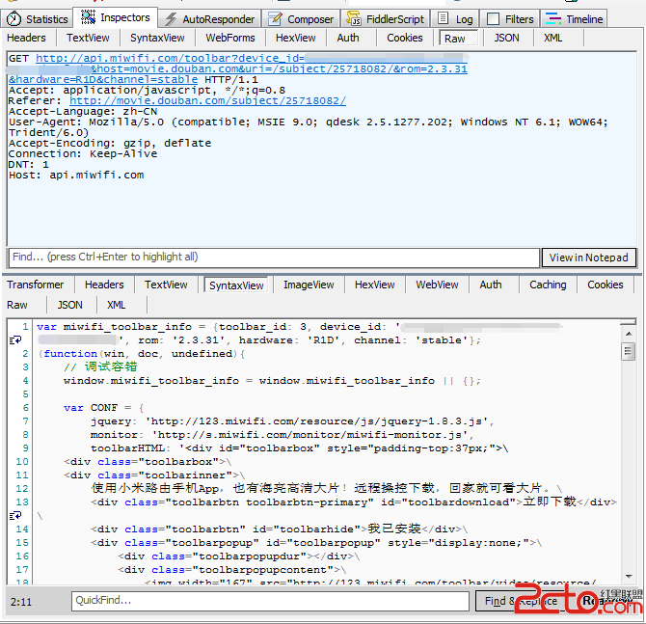The image size is (646, 624).
Task: Click the DNT: 1 header line
Action: (28, 165)
